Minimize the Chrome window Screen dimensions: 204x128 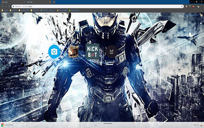click(x=192, y=2)
